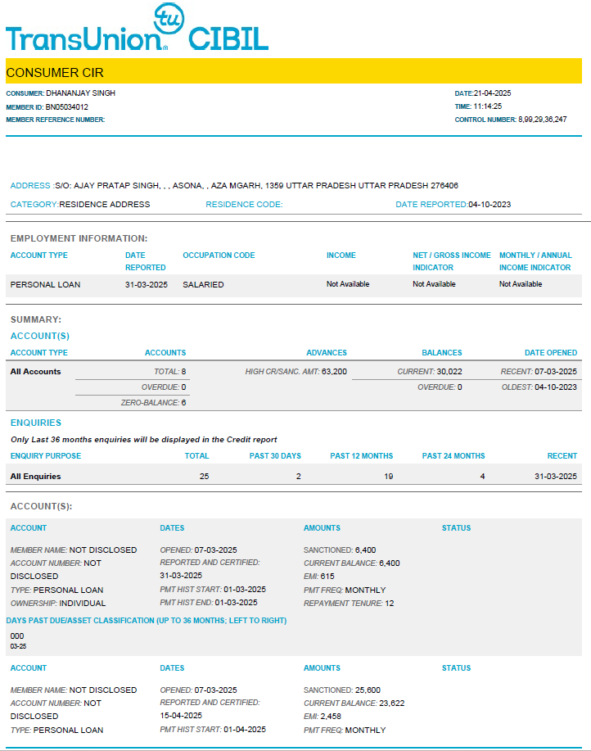Click the DATE OPENED column header
Screen dimensions: 591x751
click(x=551, y=352)
